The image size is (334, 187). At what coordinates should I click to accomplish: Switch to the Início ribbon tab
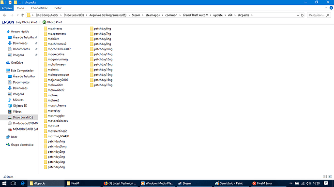pyautogui.click(x=20, y=8)
